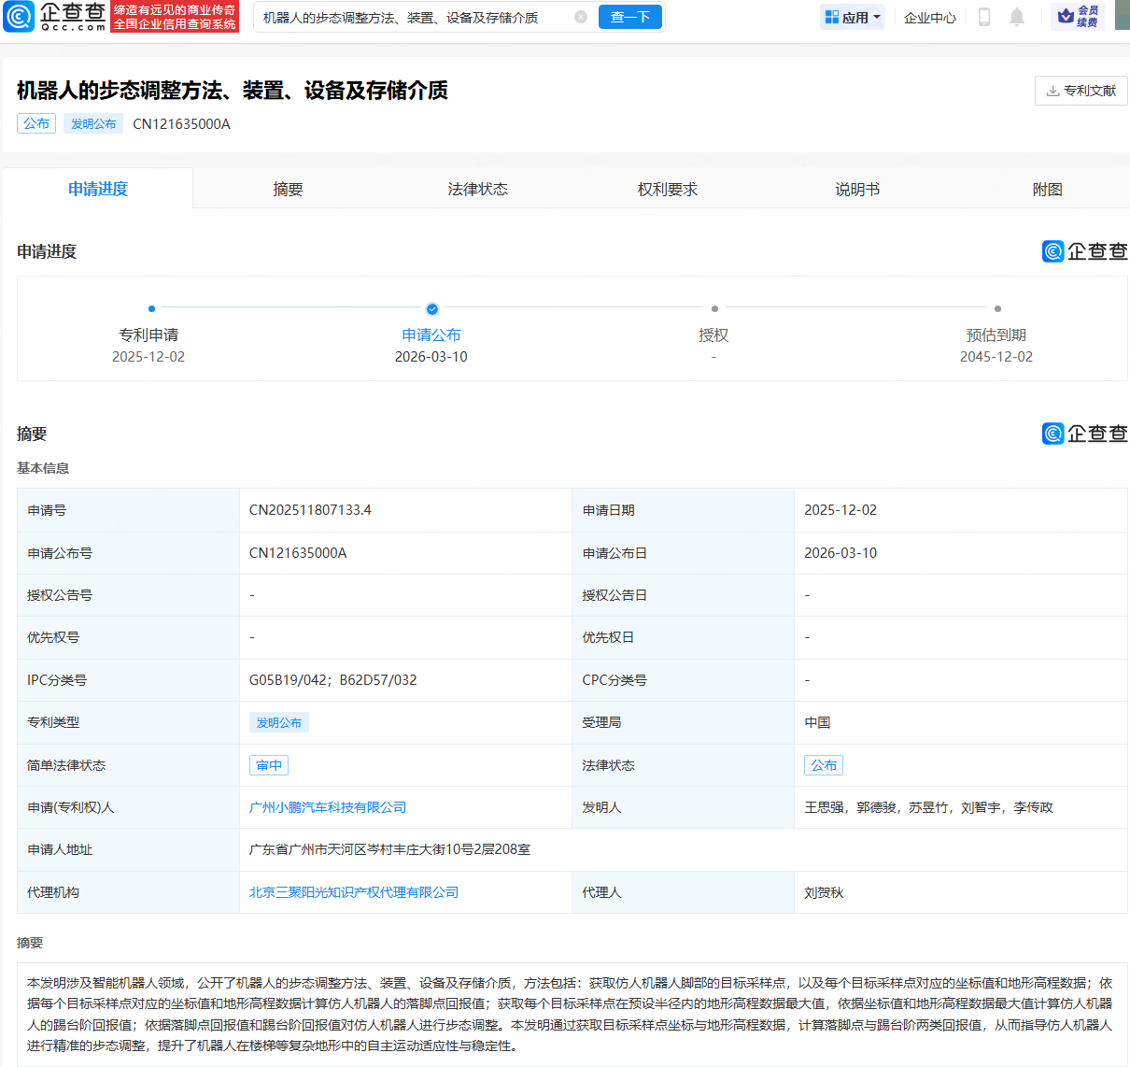Open the notification bell icon
Screen dimensions: 1130x1067
[x=1017, y=16]
